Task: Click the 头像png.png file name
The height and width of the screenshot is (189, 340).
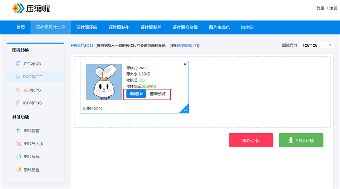Action: point(93,108)
